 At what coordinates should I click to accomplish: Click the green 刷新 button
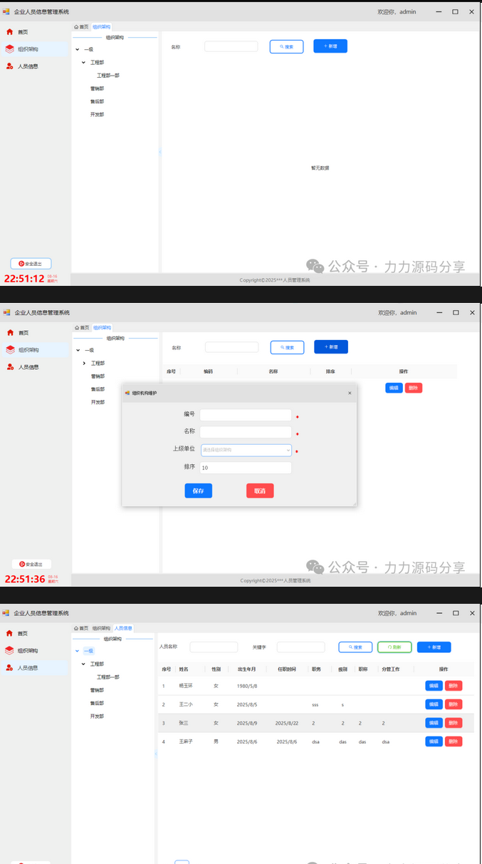click(x=394, y=647)
